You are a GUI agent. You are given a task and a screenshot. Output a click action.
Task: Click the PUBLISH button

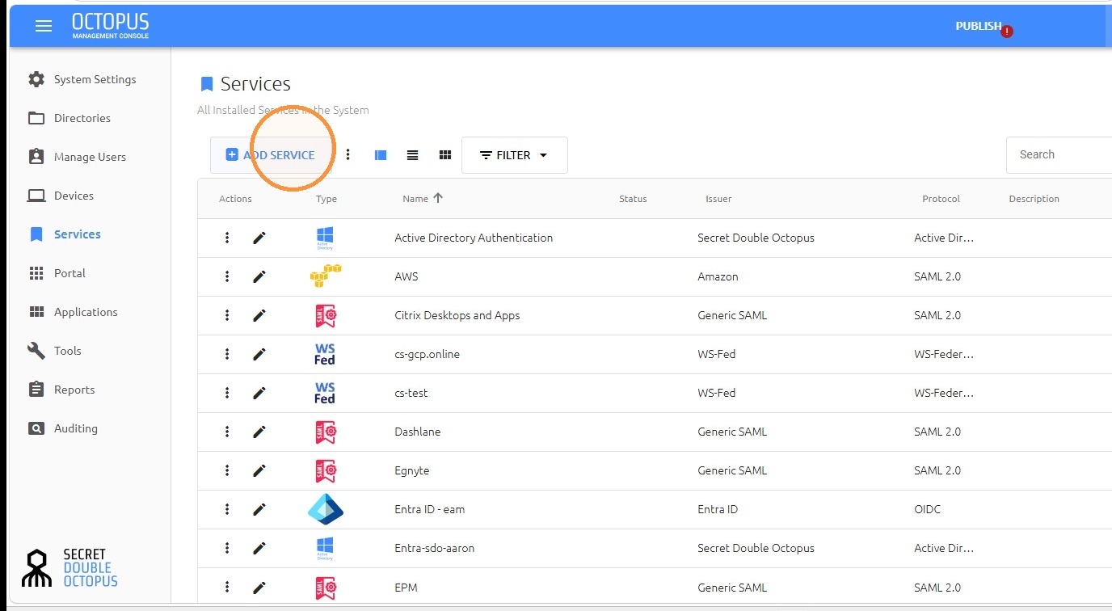click(x=979, y=26)
